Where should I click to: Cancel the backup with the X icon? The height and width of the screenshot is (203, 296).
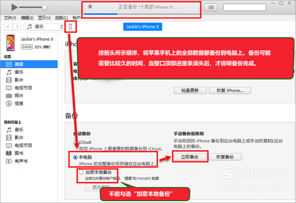pos(90,6)
